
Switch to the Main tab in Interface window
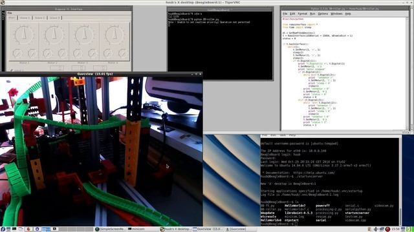click(x=12, y=18)
